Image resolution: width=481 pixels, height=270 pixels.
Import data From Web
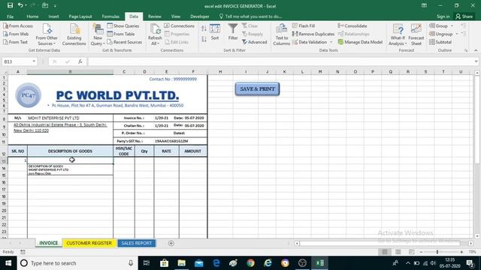point(16,34)
